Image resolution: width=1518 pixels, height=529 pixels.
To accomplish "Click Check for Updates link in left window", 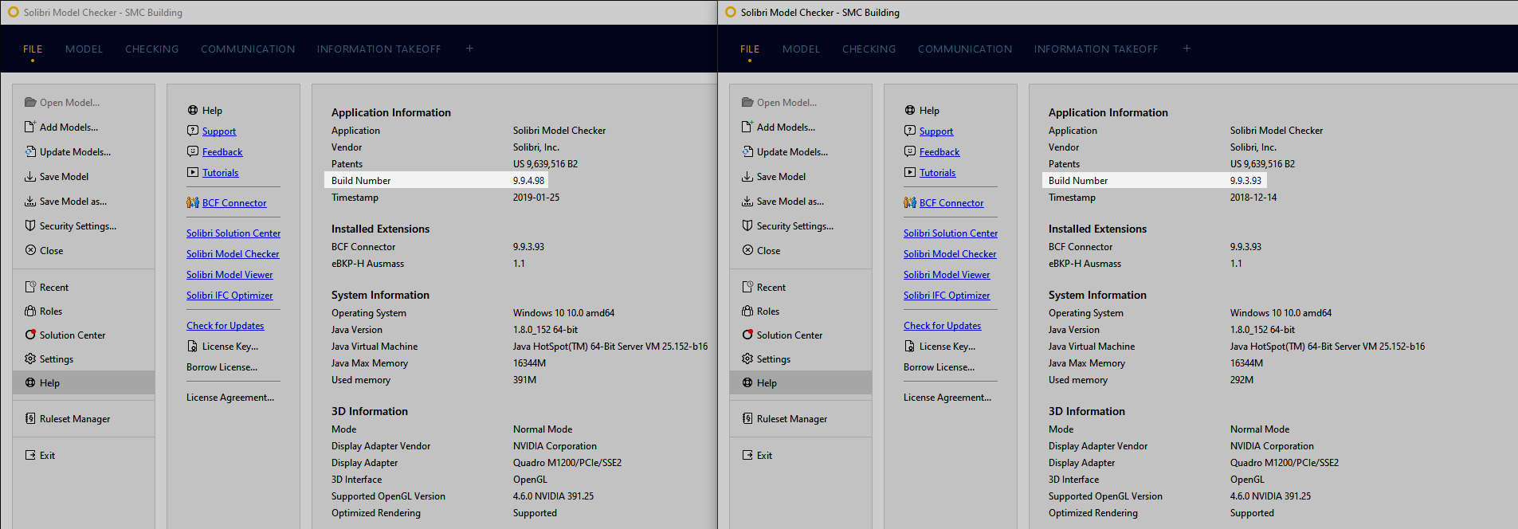I will [x=225, y=326].
